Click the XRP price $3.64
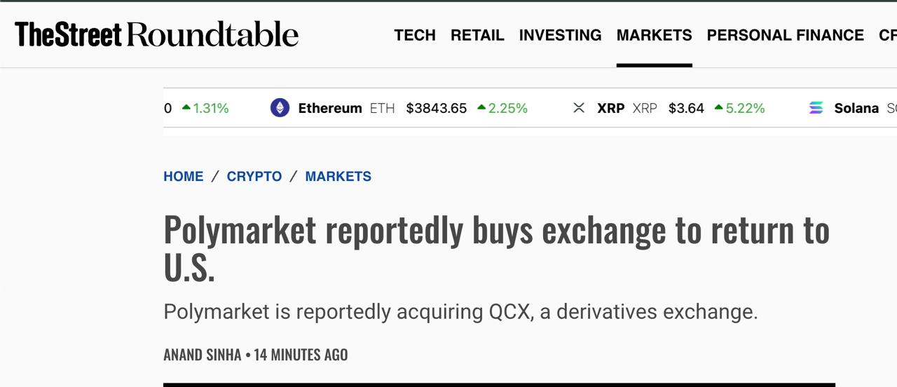This screenshot has height=387, width=897. pos(686,108)
